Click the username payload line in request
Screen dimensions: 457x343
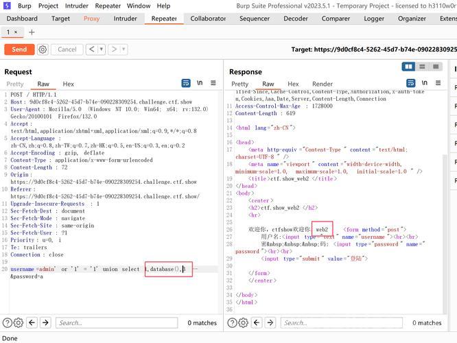tap(104, 269)
